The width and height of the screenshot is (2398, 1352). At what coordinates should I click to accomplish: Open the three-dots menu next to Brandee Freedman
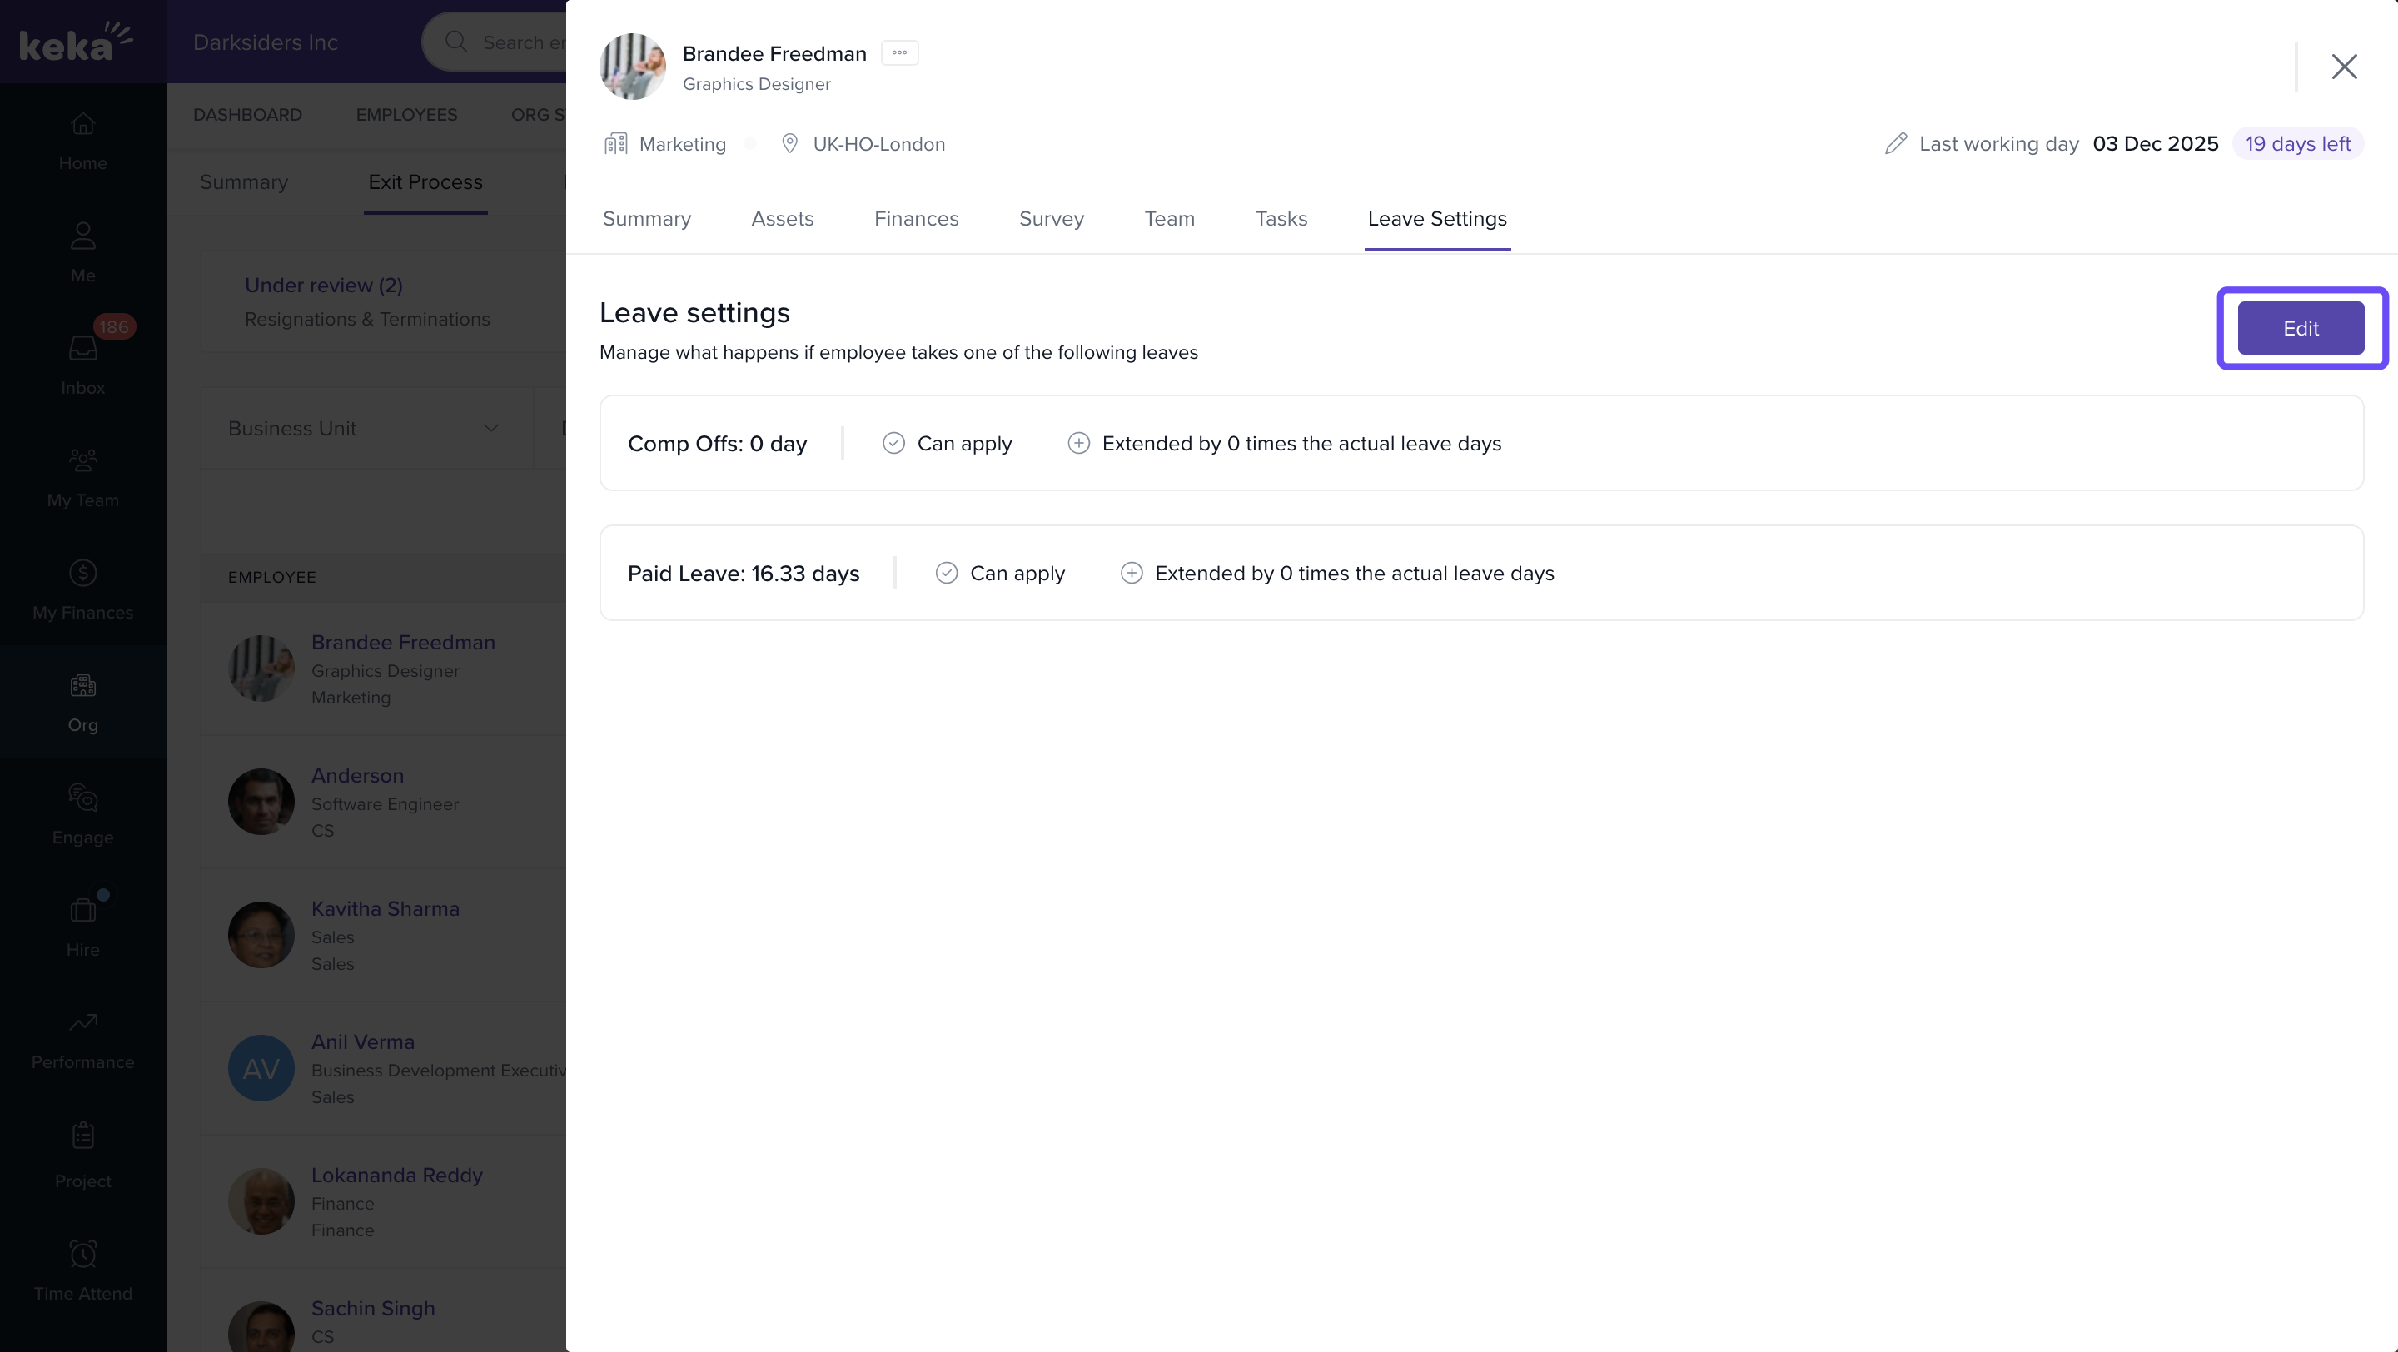point(899,53)
